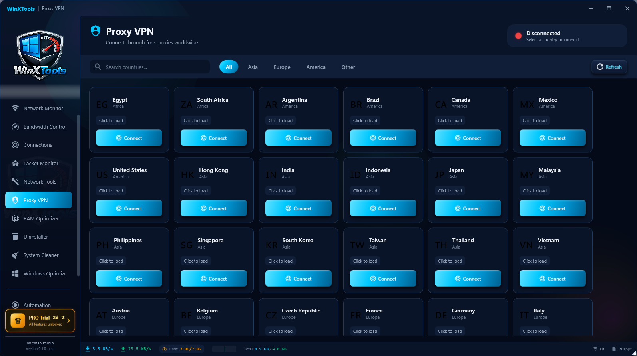Open System Cleaner broom icon
Image resolution: width=637 pixels, height=356 pixels.
[15, 255]
